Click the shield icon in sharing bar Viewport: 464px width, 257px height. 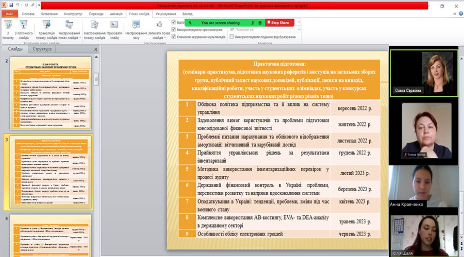point(260,23)
